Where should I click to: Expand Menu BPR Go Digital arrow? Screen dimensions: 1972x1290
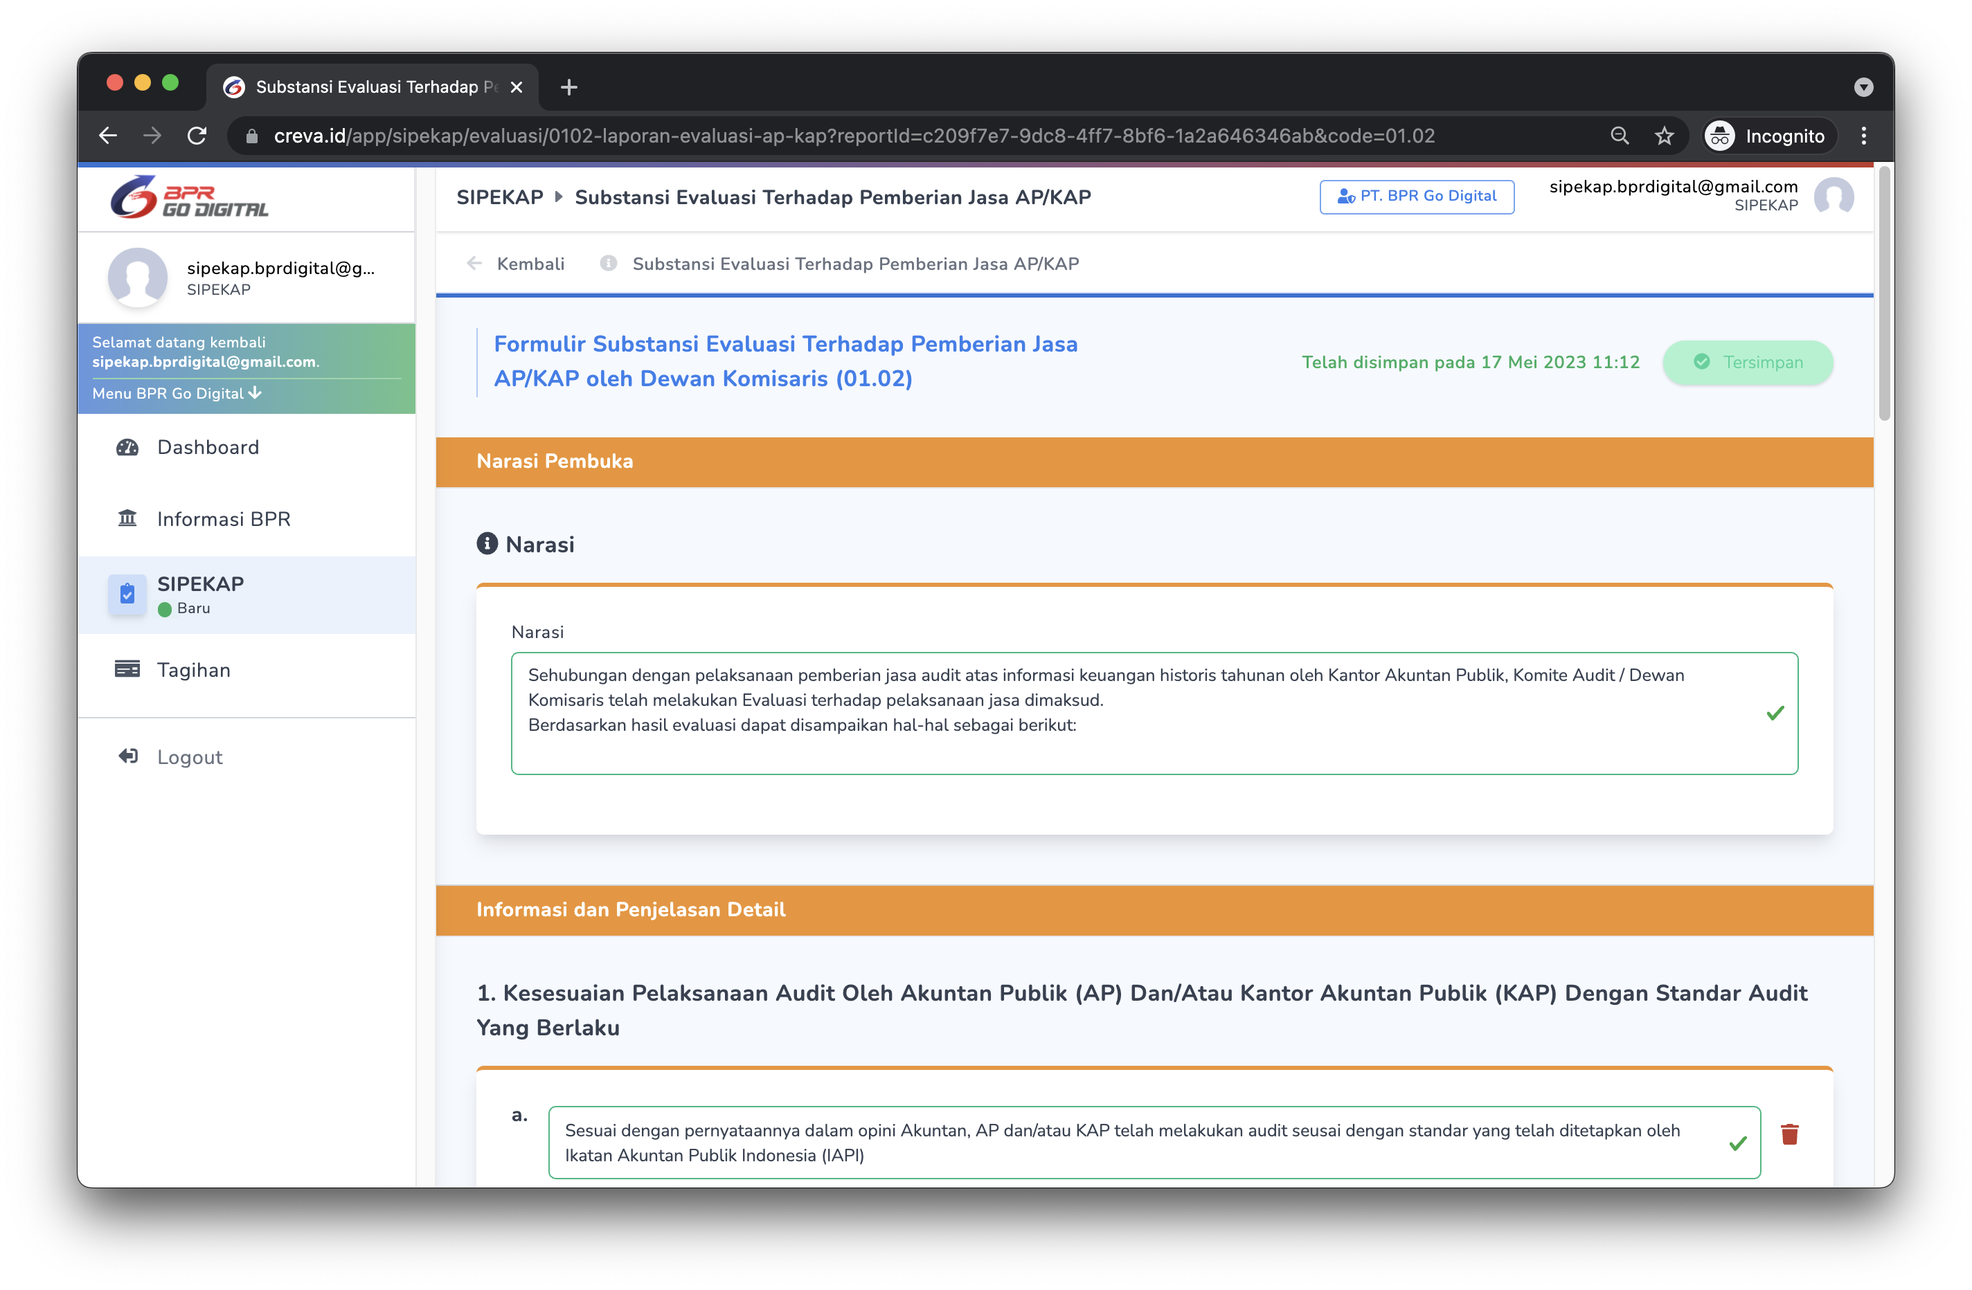click(256, 393)
